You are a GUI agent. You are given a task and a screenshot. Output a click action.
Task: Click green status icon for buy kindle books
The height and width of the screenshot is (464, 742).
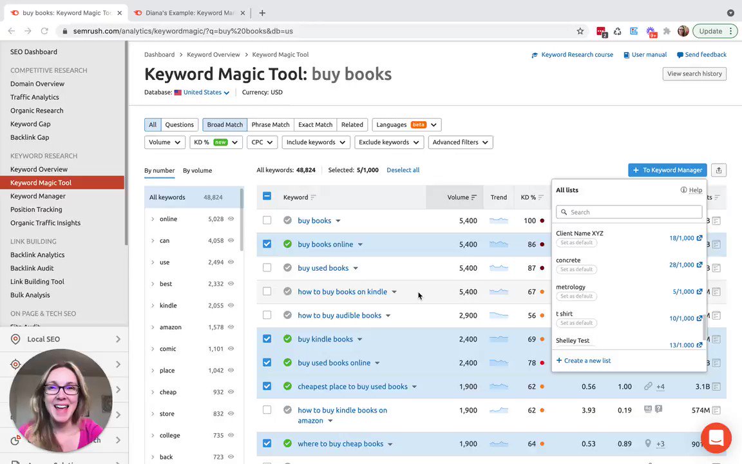click(287, 339)
